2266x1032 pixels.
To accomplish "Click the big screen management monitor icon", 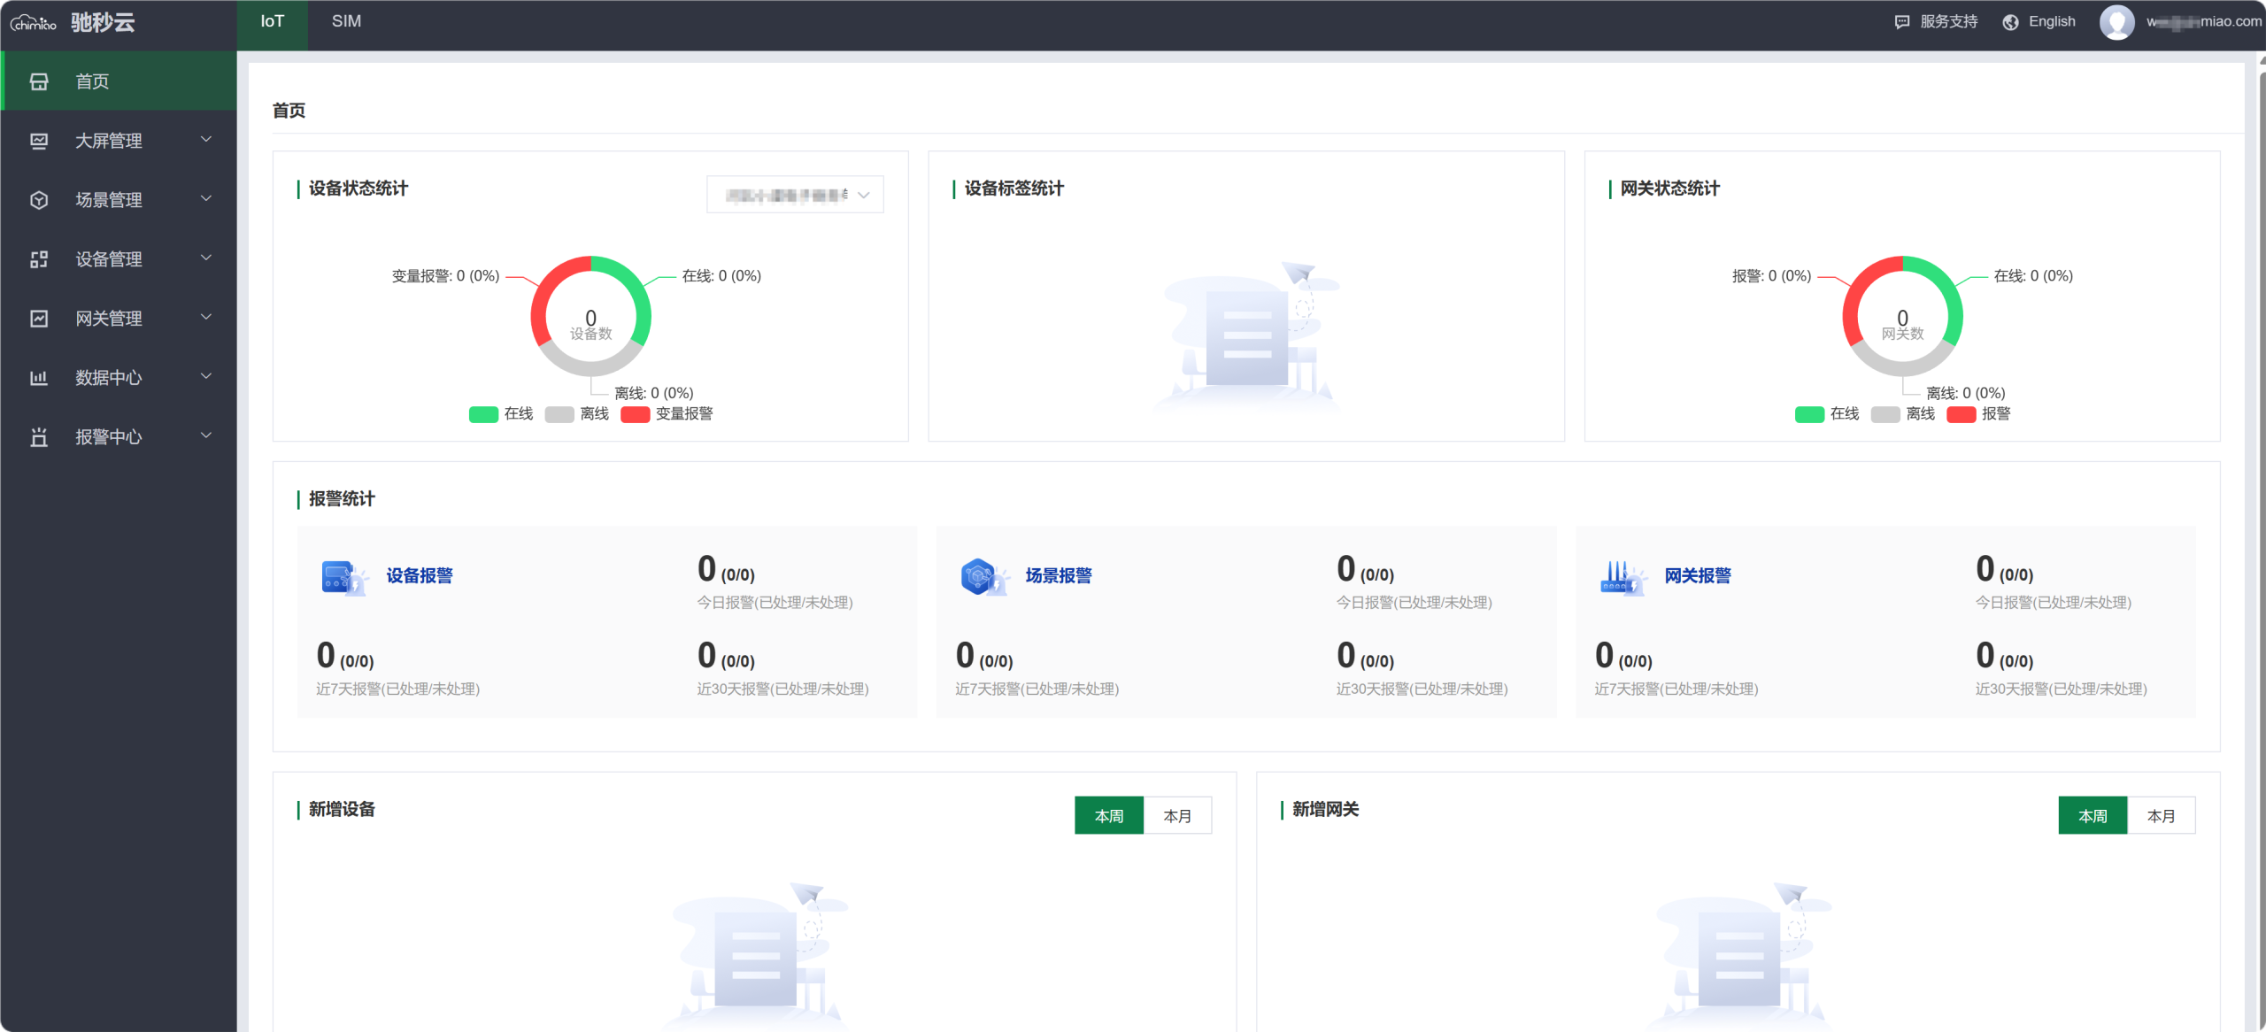I will [x=39, y=141].
